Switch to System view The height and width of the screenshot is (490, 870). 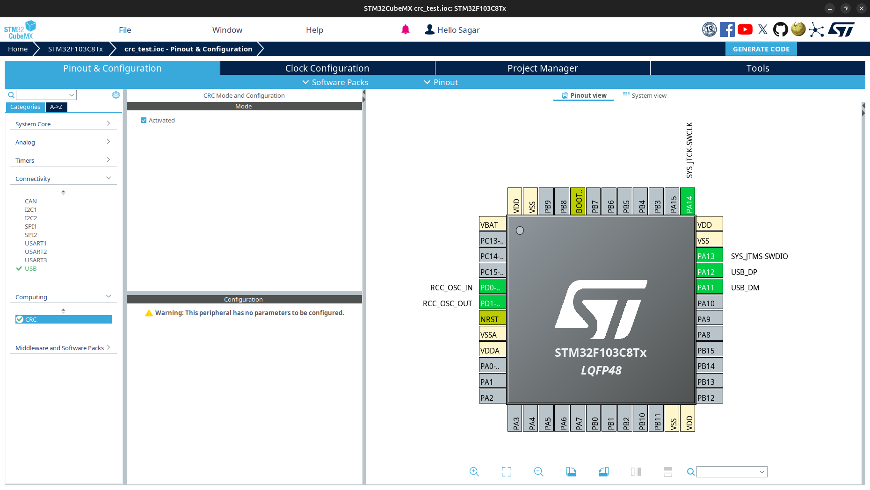click(645, 95)
